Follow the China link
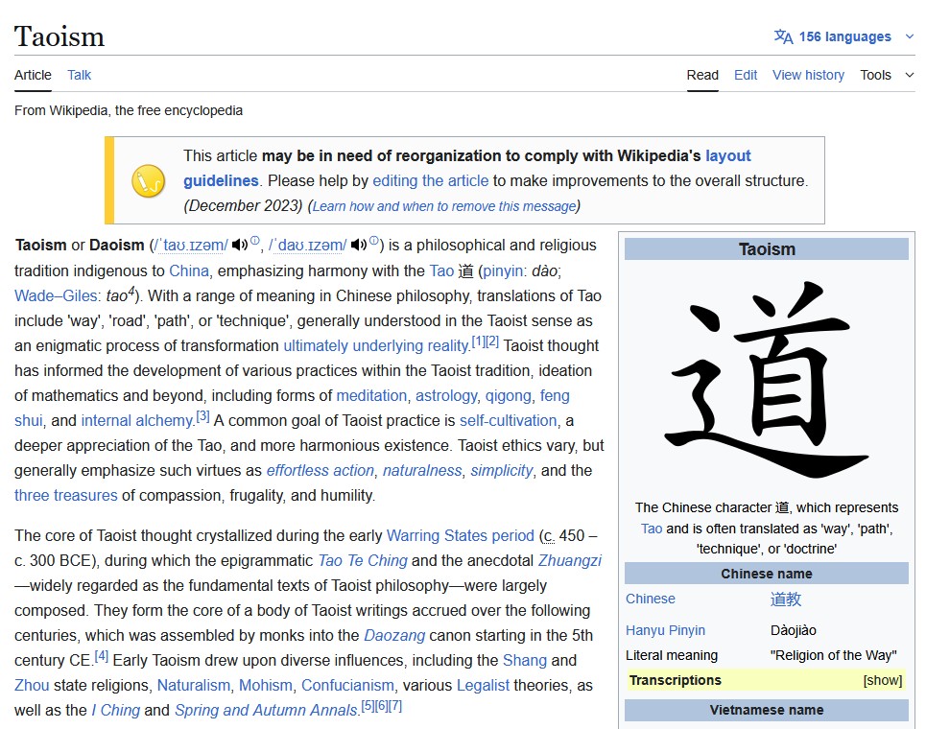Viewport: 950px width, 729px height. point(189,270)
